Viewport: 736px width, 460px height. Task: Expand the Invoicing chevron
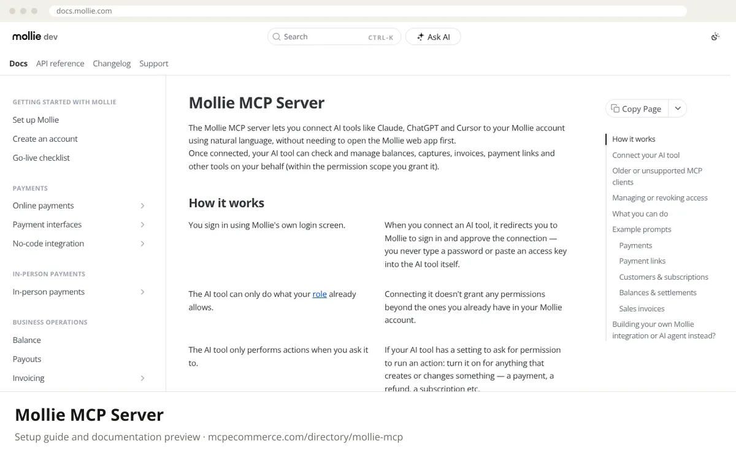(x=142, y=378)
